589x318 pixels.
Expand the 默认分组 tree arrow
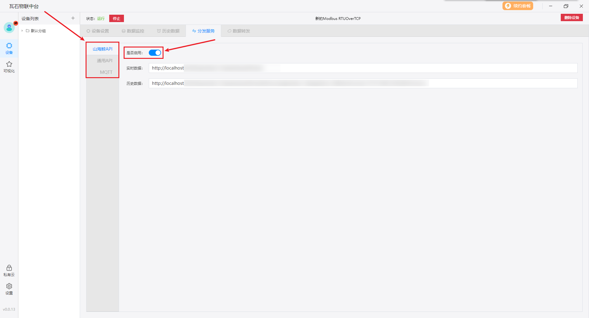point(22,31)
